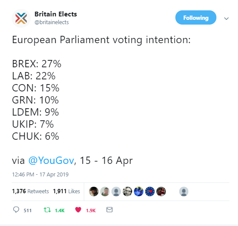View the 1,376 Retweets list

(x=31, y=191)
